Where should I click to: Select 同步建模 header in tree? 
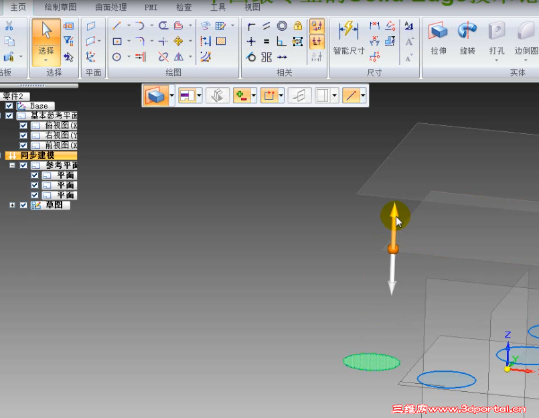coord(41,155)
